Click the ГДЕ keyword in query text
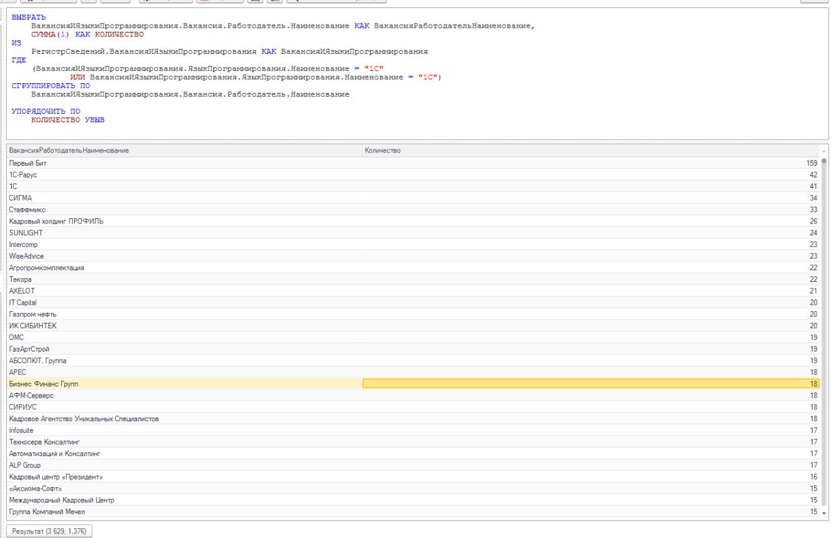This screenshot has height=538, width=832. click(x=19, y=60)
